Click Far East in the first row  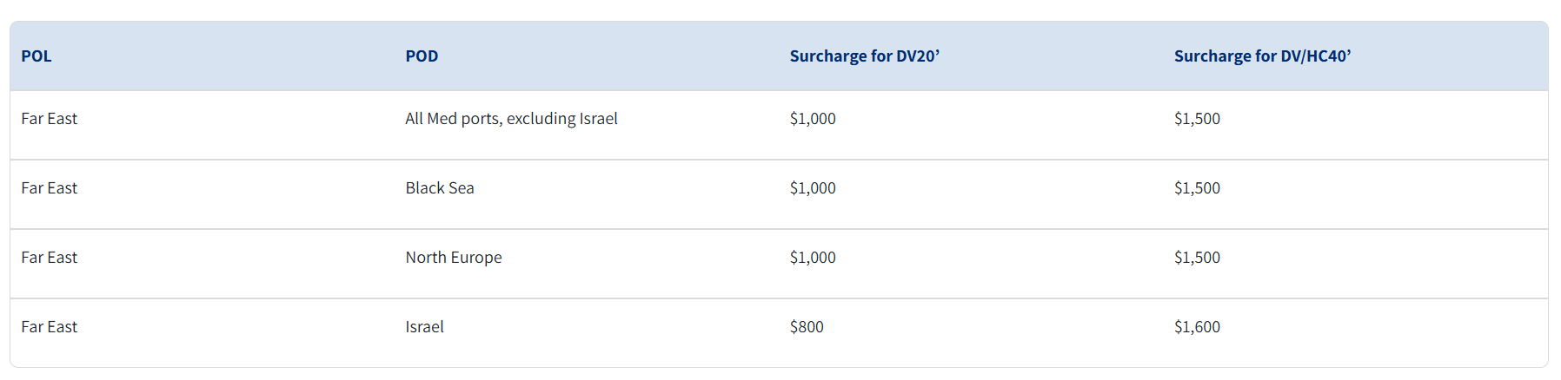click(x=50, y=119)
